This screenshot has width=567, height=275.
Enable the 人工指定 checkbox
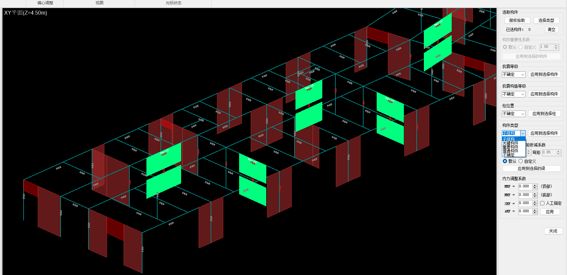542,203
